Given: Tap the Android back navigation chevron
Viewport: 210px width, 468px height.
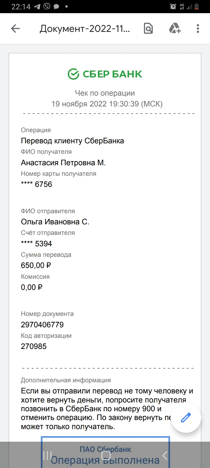Looking at the screenshot, I should [165, 455].
